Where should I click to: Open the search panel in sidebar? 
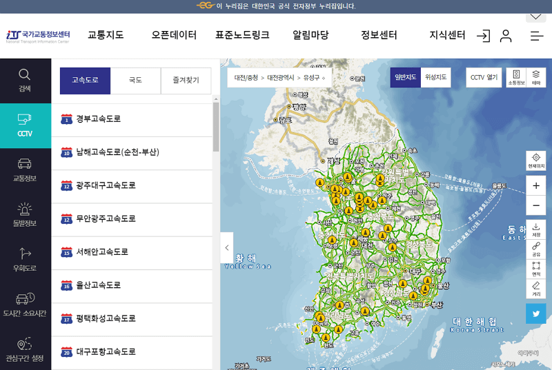coord(25,81)
